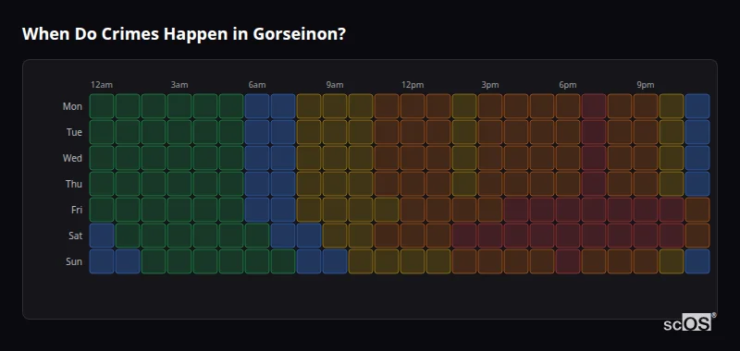Select the Sunday 12pm yellow cell

coord(413,261)
